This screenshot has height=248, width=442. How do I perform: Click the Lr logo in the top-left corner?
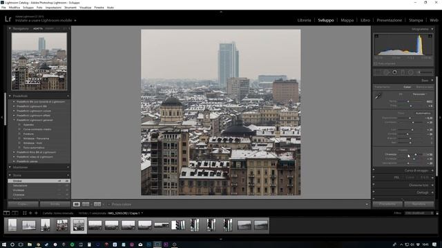tap(8, 19)
